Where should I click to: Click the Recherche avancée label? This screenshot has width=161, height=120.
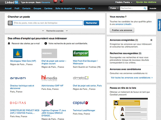tap(55, 31)
